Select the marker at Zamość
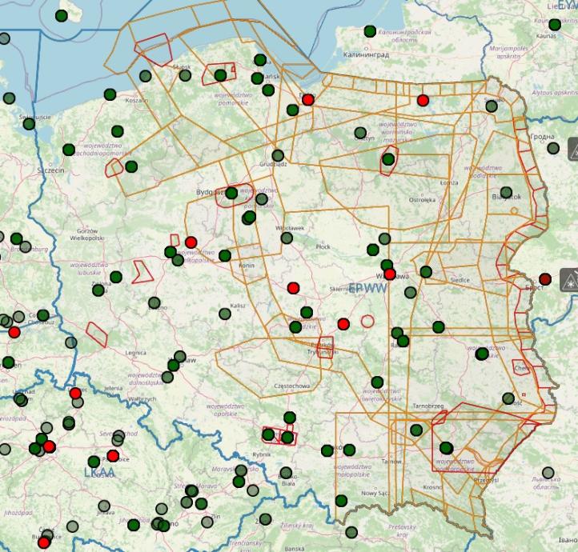This screenshot has width=578, height=552. coord(508,398)
